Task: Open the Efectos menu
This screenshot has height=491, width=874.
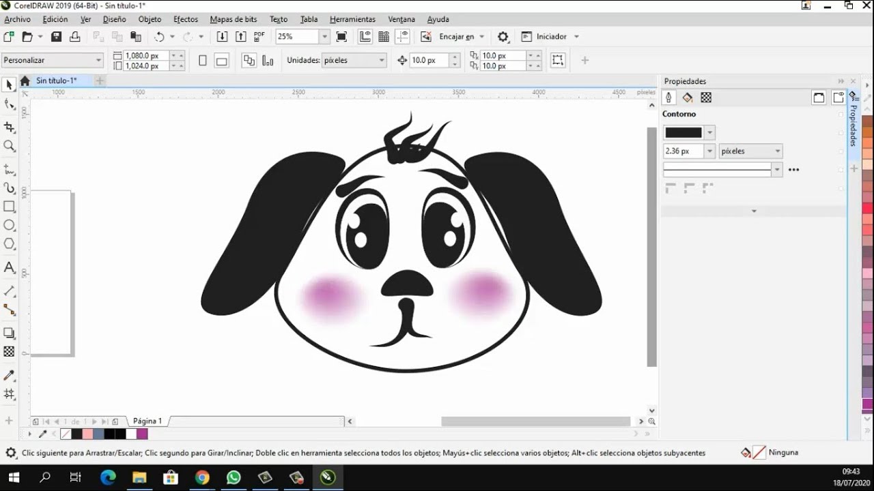Action: (186, 20)
